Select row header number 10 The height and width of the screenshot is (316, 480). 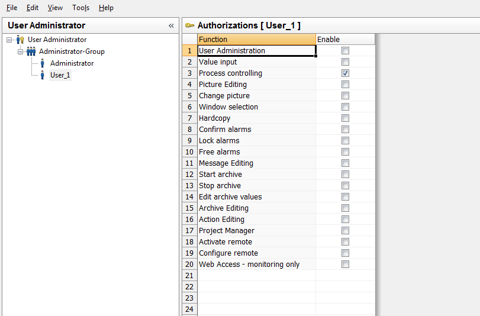click(x=190, y=152)
